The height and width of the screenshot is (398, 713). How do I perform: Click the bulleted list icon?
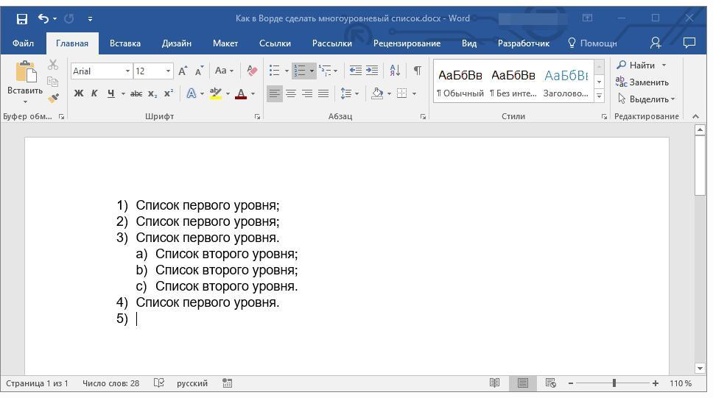(x=274, y=71)
